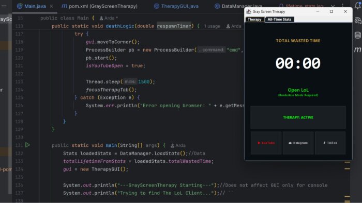Click line number 123 in gutter

19,81
